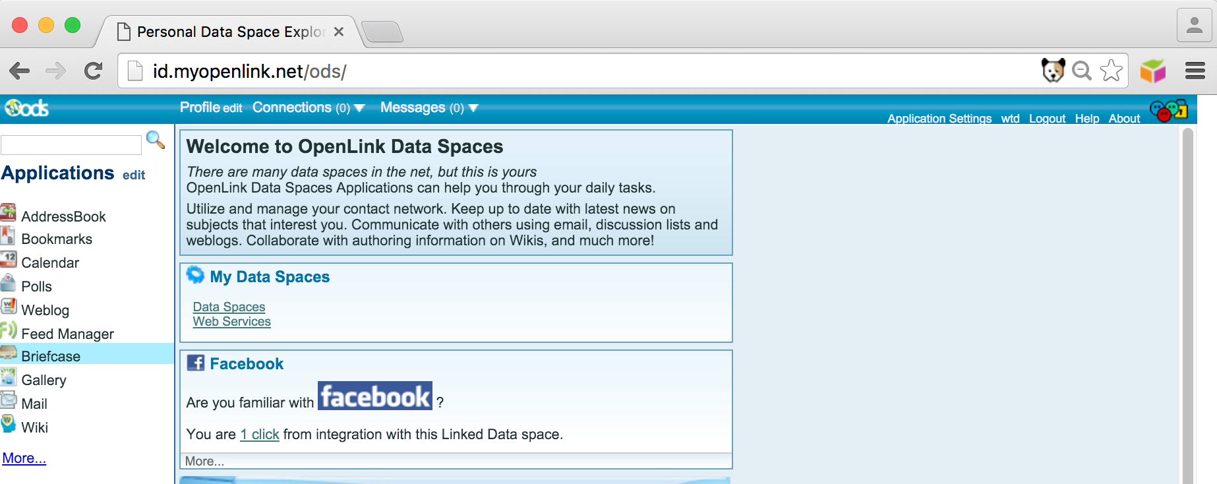The image size is (1217, 484).
Task: Click the Feed Manager icon
Action: tap(8, 330)
